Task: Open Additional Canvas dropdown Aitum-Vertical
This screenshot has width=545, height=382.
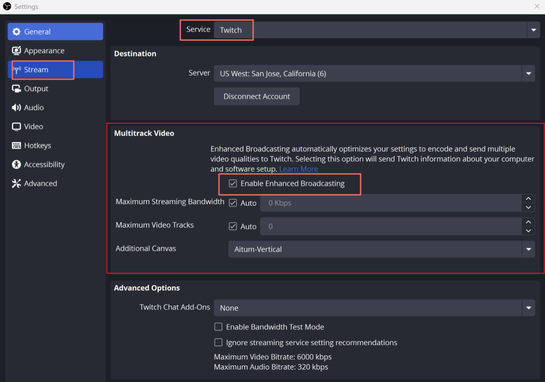Action: point(382,249)
